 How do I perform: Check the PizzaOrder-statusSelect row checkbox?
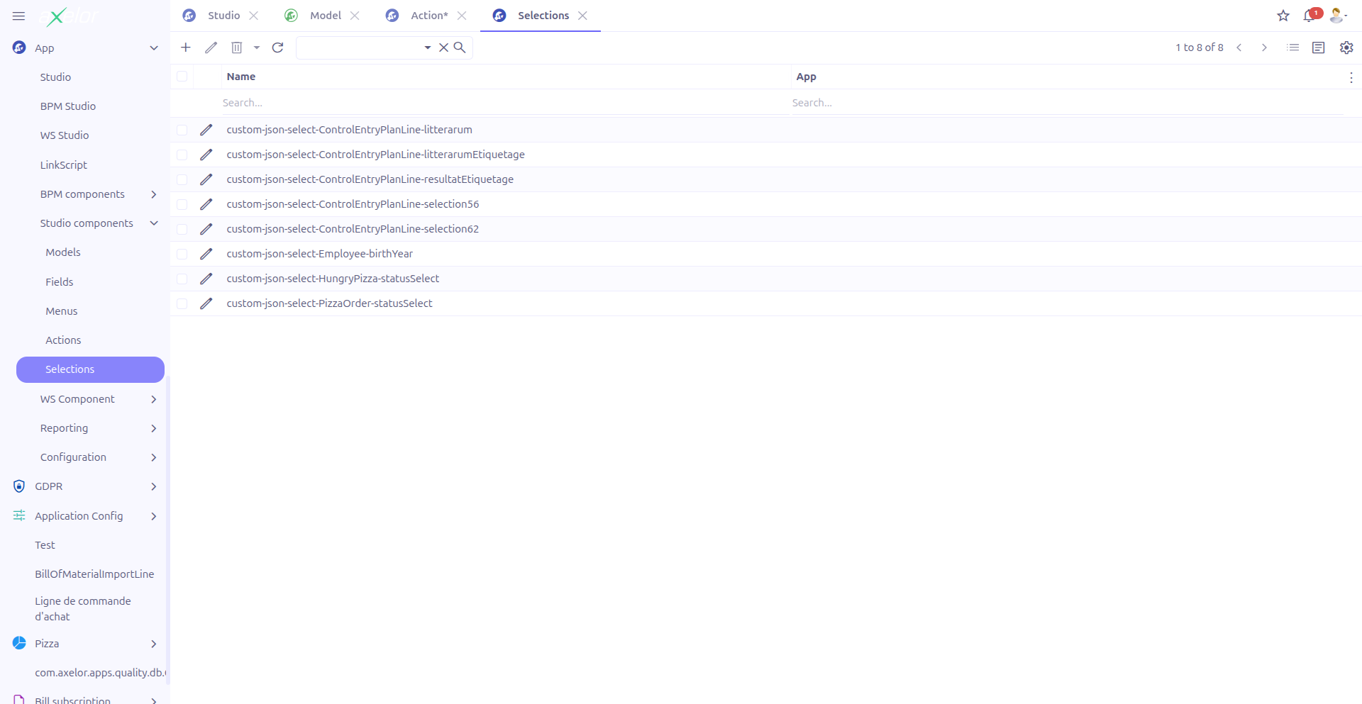coord(182,303)
